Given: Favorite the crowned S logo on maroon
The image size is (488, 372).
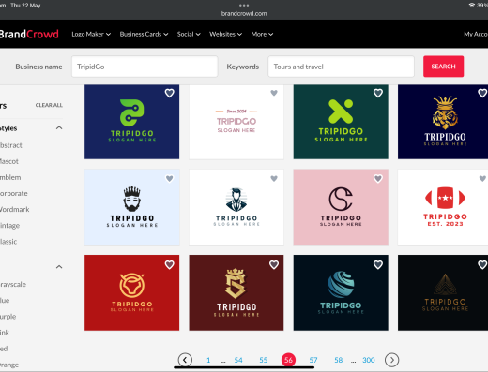Looking at the screenshot, I should coord(274,265).
